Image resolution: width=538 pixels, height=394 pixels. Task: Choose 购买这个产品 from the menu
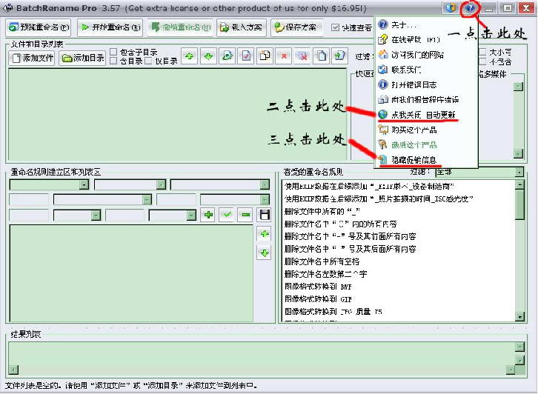pyautogui.click(x=426, y=130)
